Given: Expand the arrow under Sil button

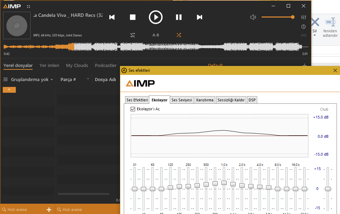Looking at the screenshot, I should click(x=315, y=35).
